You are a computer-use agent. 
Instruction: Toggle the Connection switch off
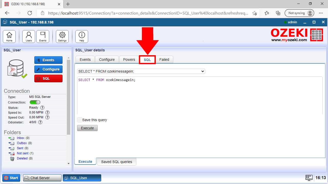tap(35, 102)
